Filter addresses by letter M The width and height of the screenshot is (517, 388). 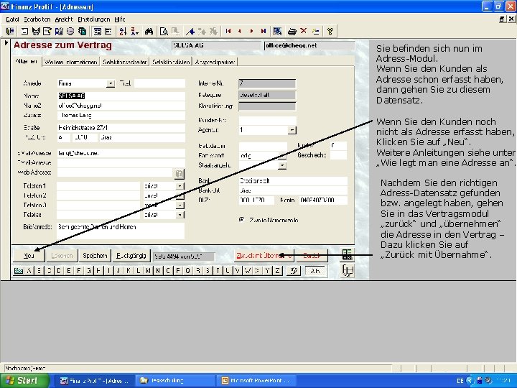tap(148, 271)
